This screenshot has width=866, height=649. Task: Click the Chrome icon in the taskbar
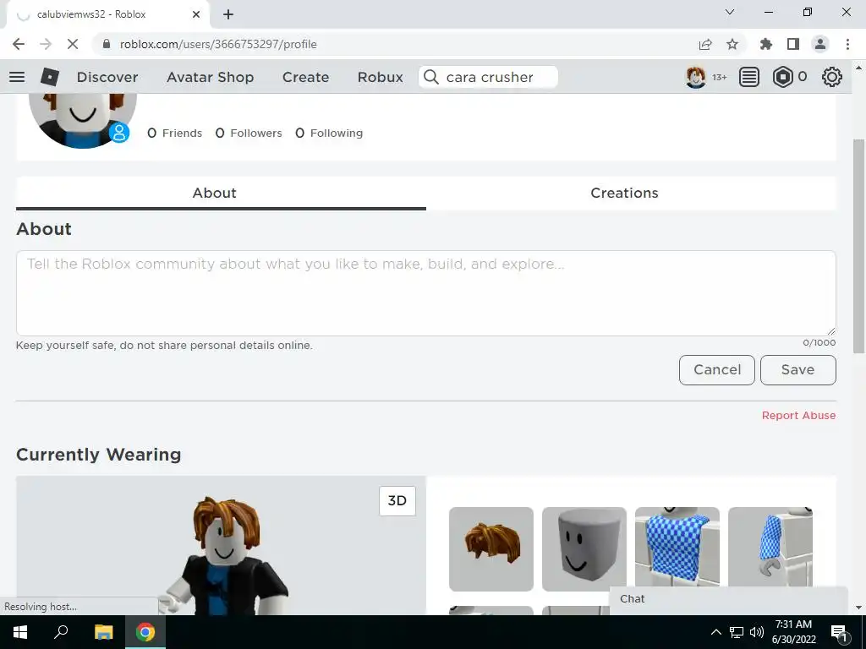(x=145, y=632)
